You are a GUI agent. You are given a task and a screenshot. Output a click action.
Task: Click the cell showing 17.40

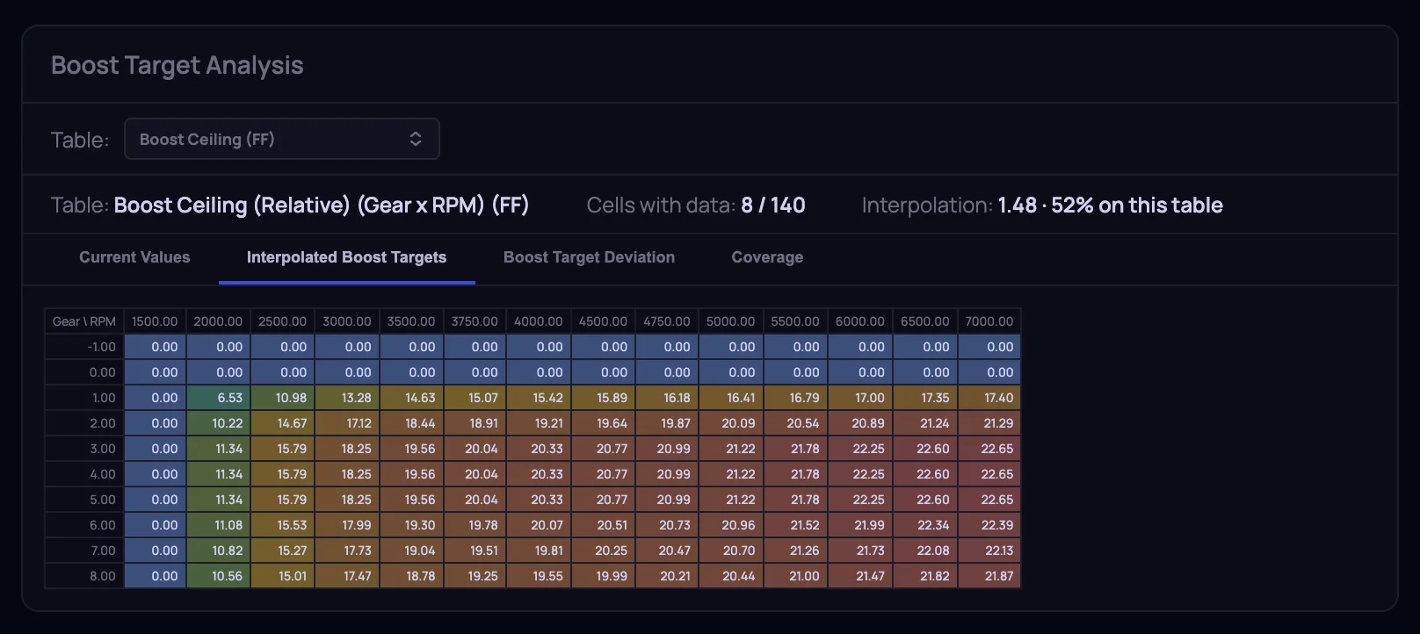[989, 398]
